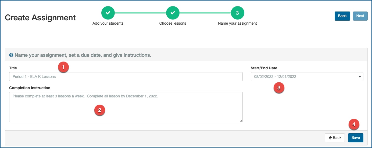
Task: Click the Add your students checkmark circle
Action: point(108,13)
